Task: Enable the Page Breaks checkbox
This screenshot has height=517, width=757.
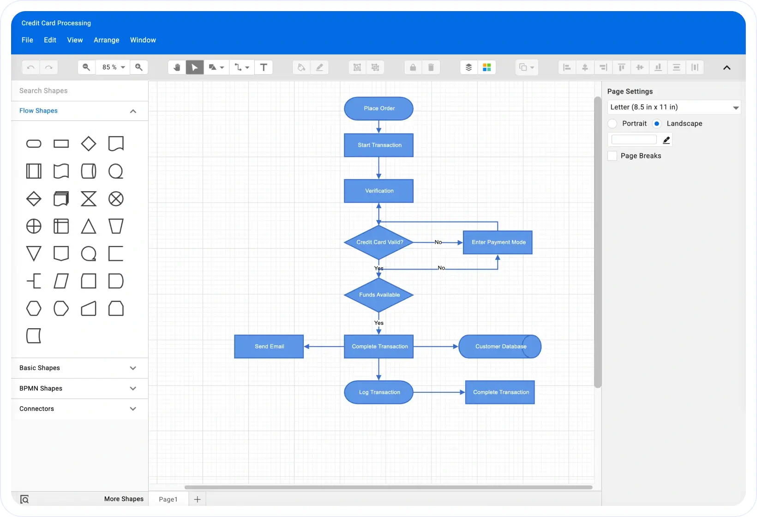Action: (613, 156)
